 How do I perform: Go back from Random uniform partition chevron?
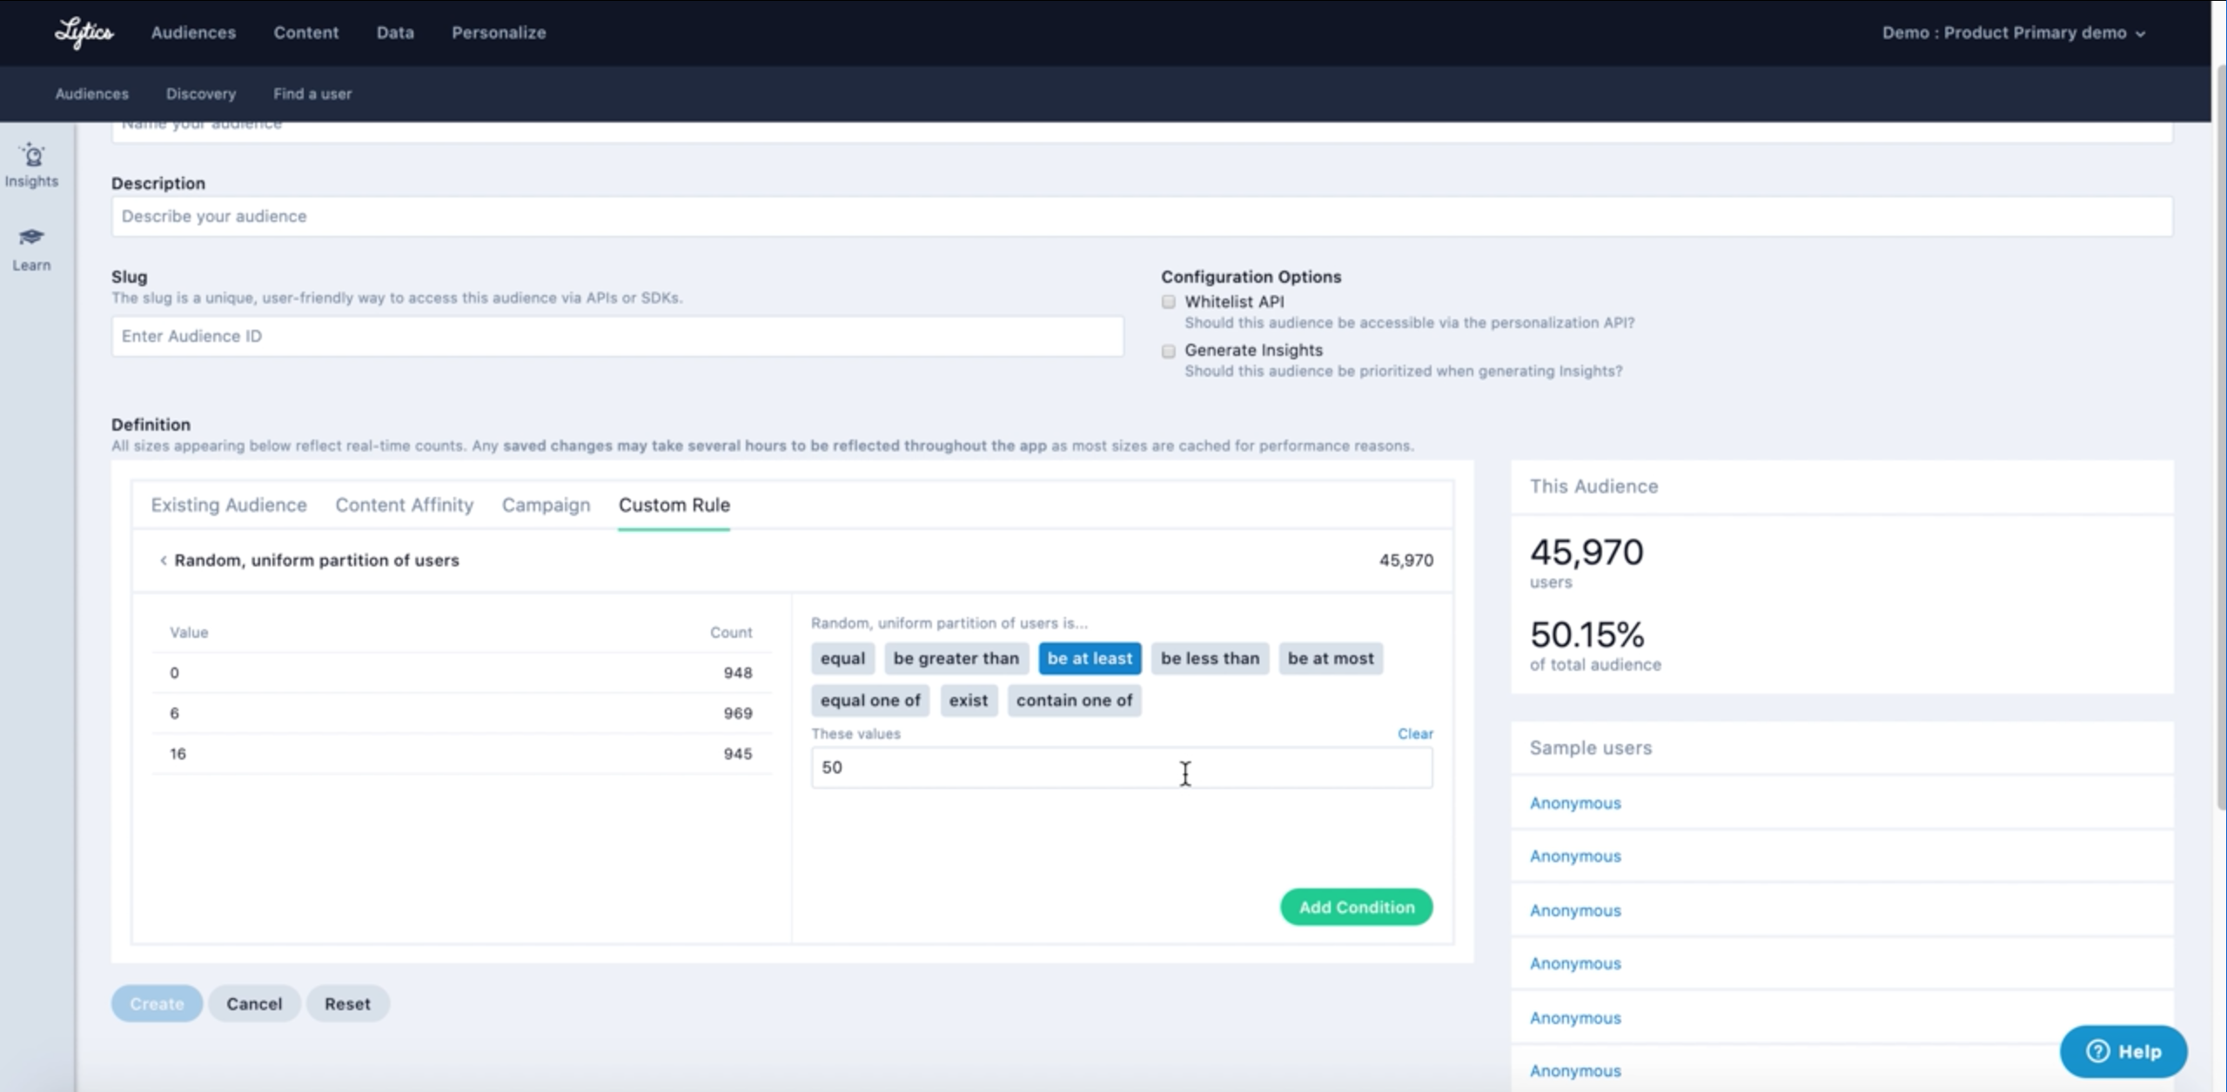163,560
